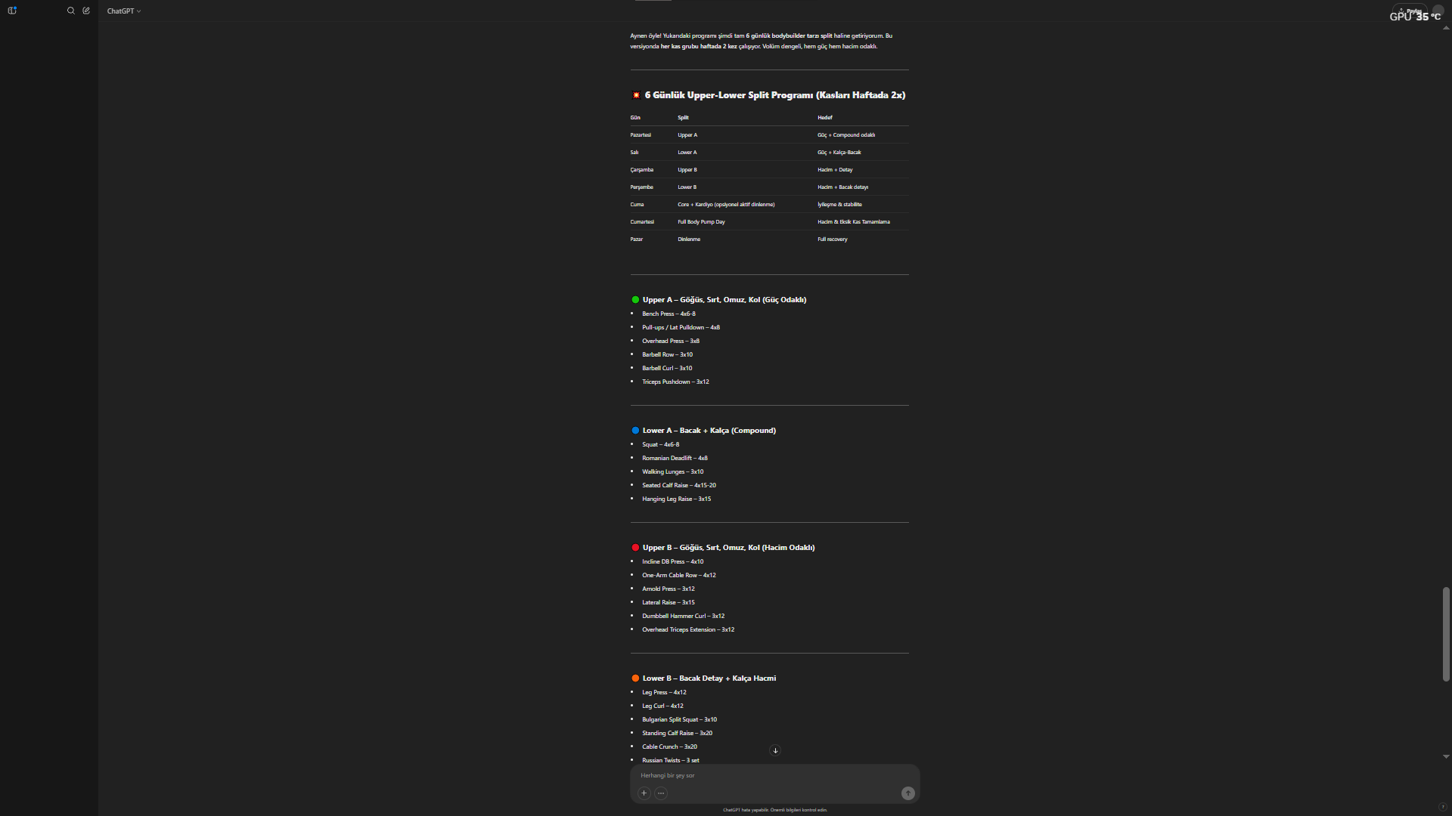
Task: Click the scrollbar down arrow
Action: point(1446,756)
